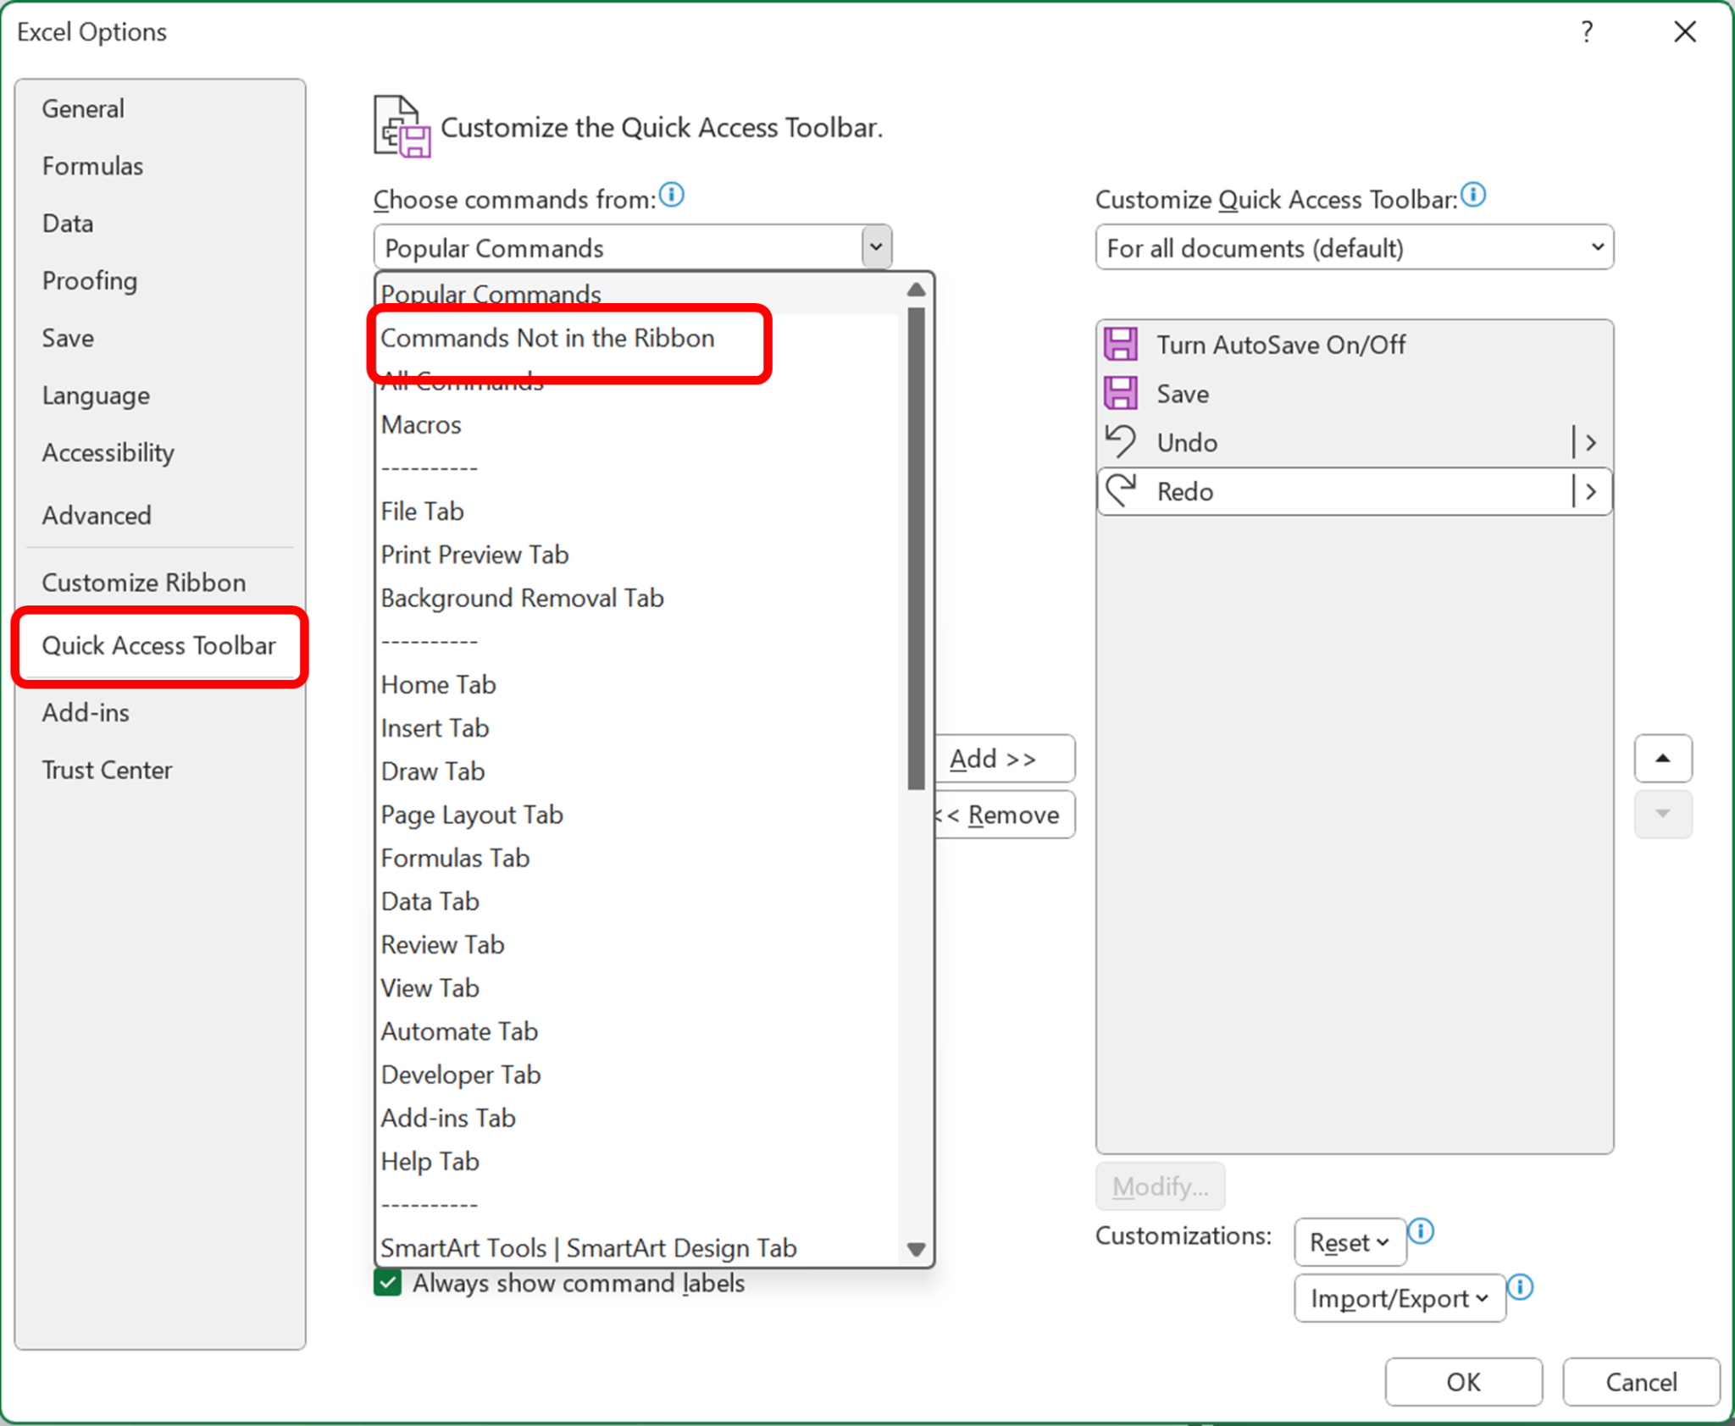Click the Add button
Image resolution: width=1735 pixels, height=1426 pixels.
(1004, 758)
